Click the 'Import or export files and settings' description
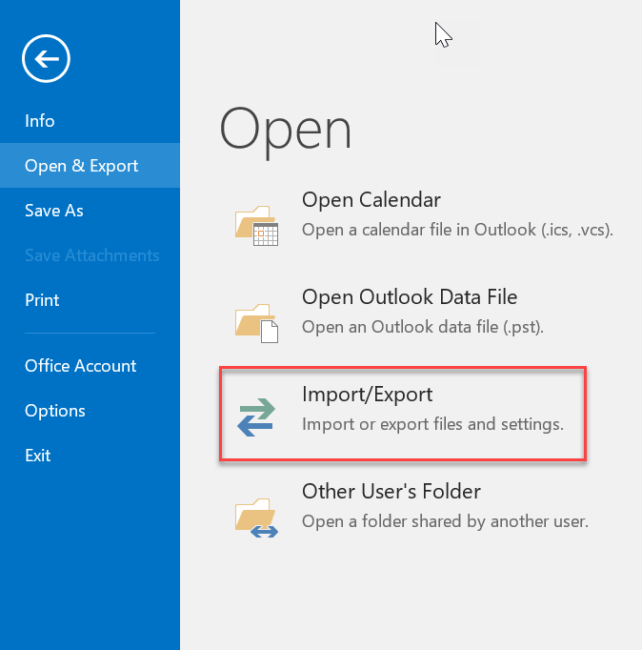Screen dimensions: 642x650 (x=432, y=424)
